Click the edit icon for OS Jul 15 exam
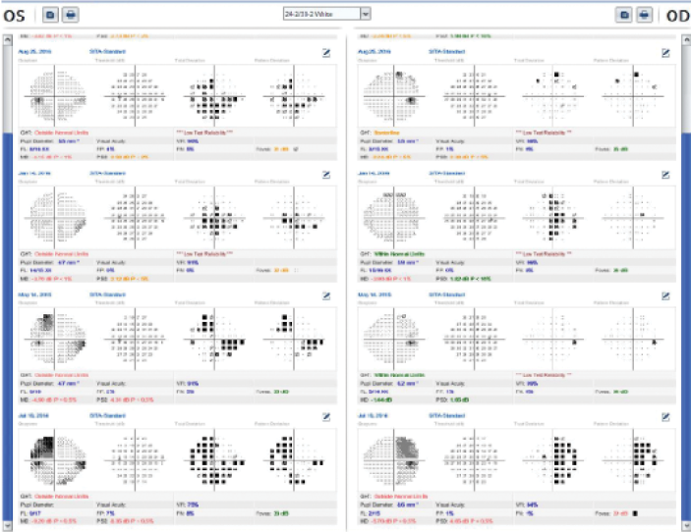The width and height of the screenshot is (691, 532). click(326, 417)
